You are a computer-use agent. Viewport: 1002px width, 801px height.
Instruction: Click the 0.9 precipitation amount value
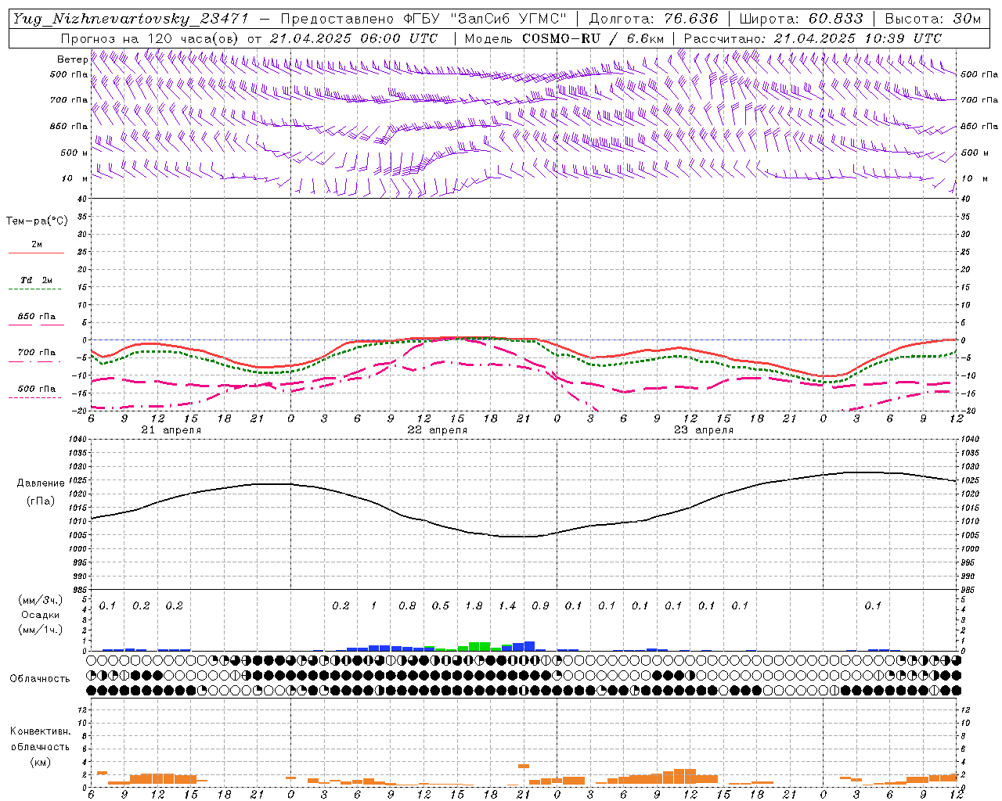click(x=540, y=605)
